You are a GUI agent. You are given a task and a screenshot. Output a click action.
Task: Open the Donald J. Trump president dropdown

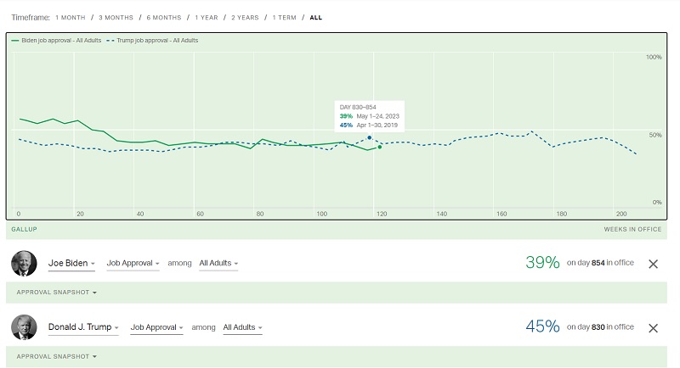coord(83,327)
